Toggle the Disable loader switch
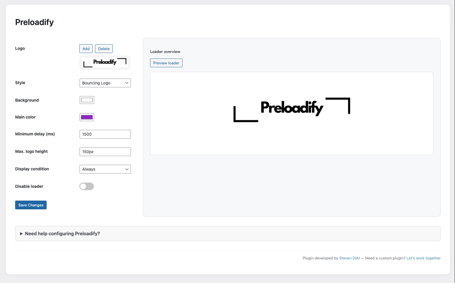Screen dimensions: 455x283 coord(87,186)
